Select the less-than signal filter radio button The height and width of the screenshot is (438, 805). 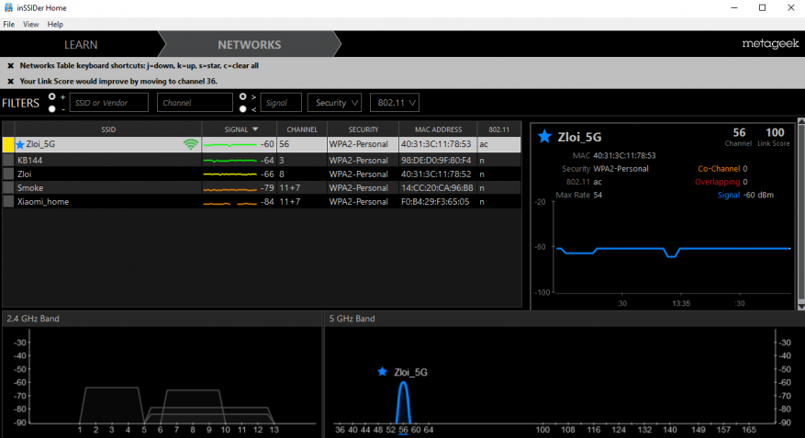click(x=243, y=109)
